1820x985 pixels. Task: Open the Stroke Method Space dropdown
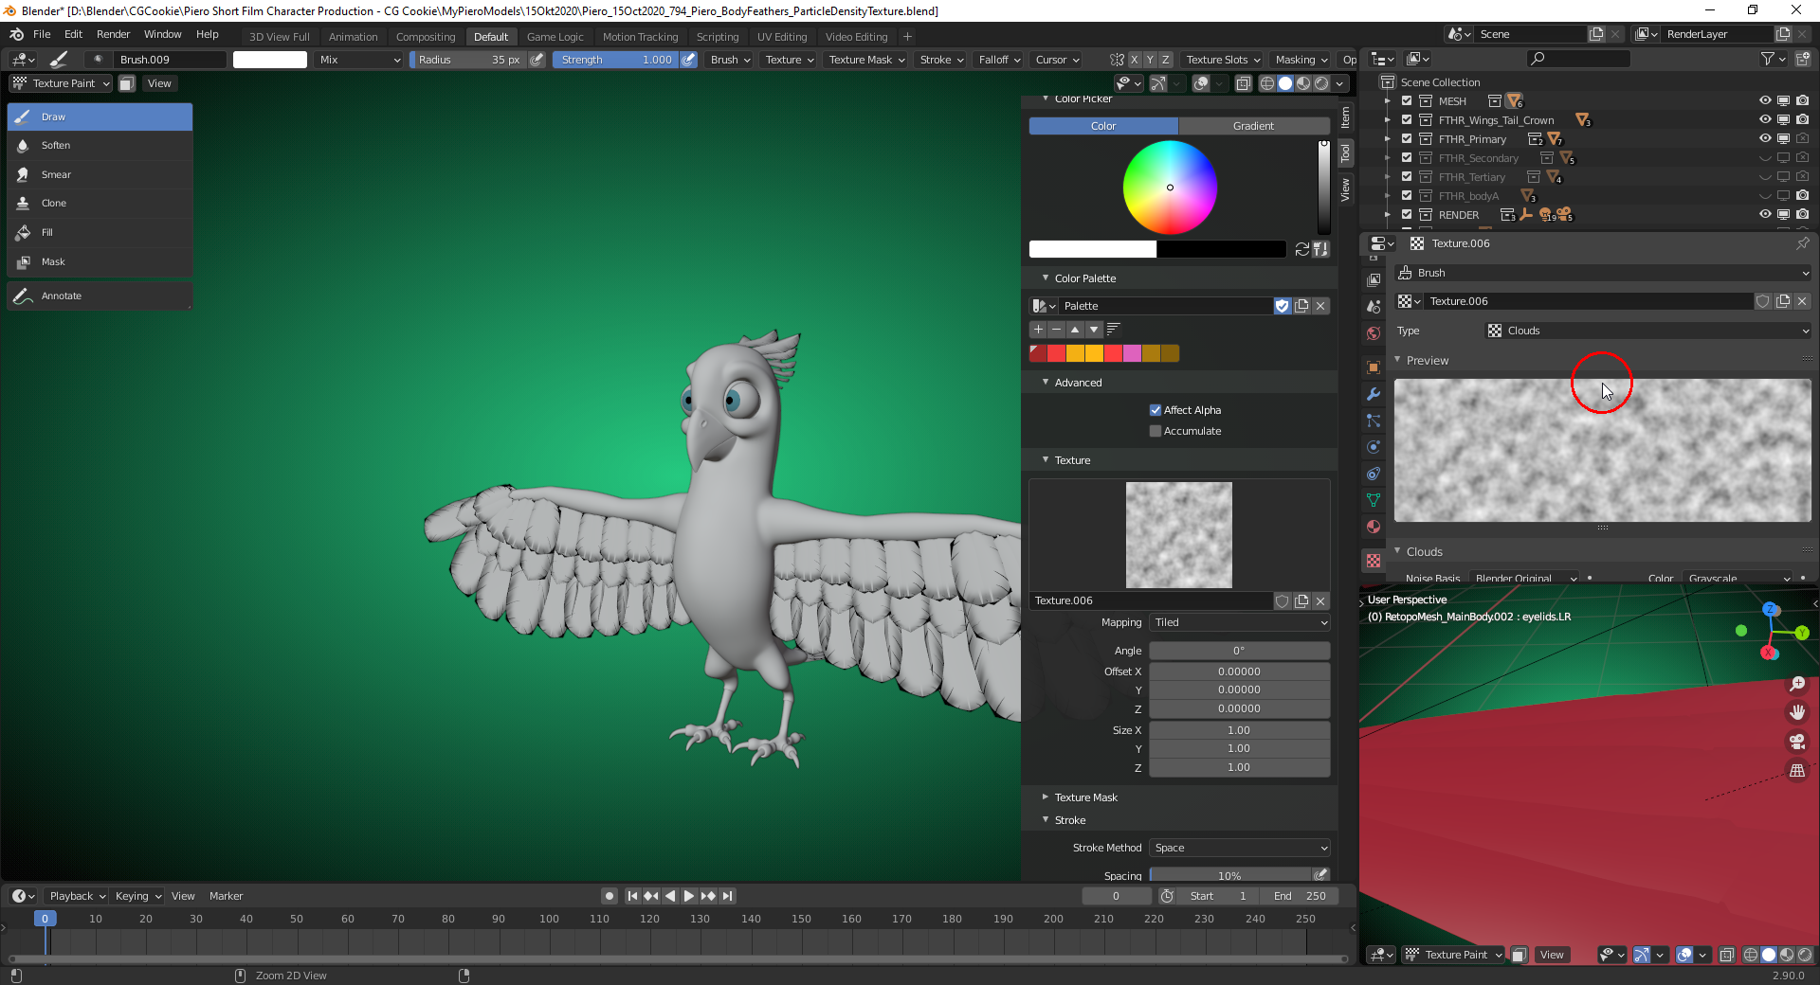point(1240,848)
